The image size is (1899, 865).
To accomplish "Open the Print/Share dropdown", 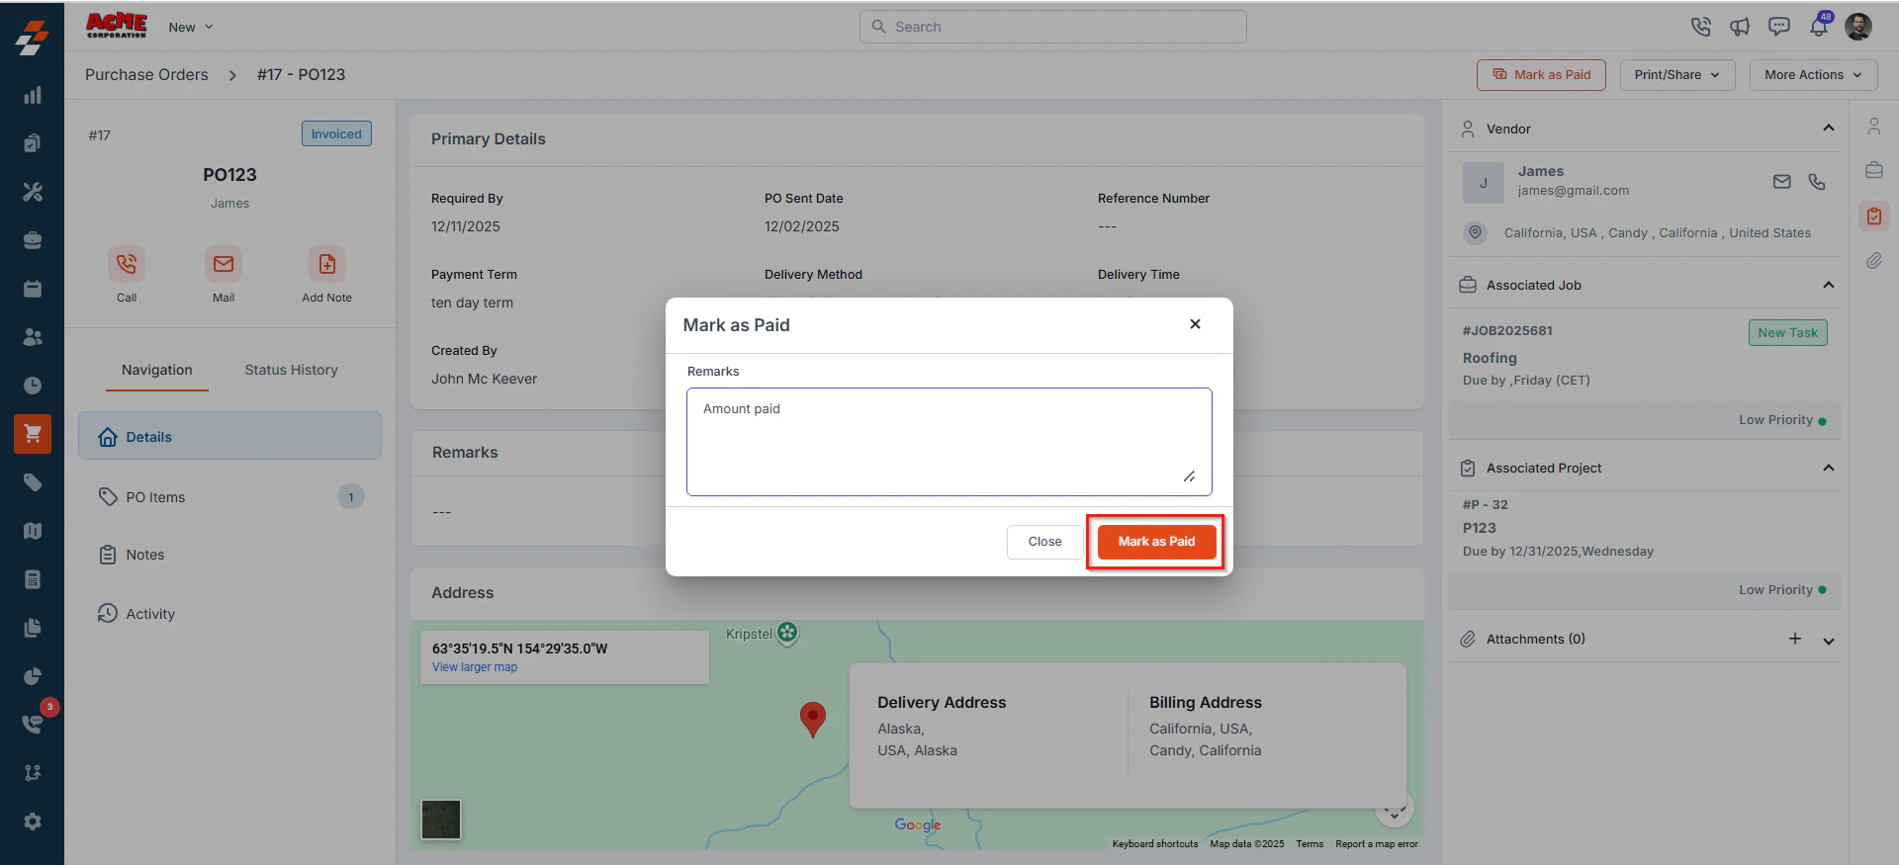I will tap(1677, 75).
